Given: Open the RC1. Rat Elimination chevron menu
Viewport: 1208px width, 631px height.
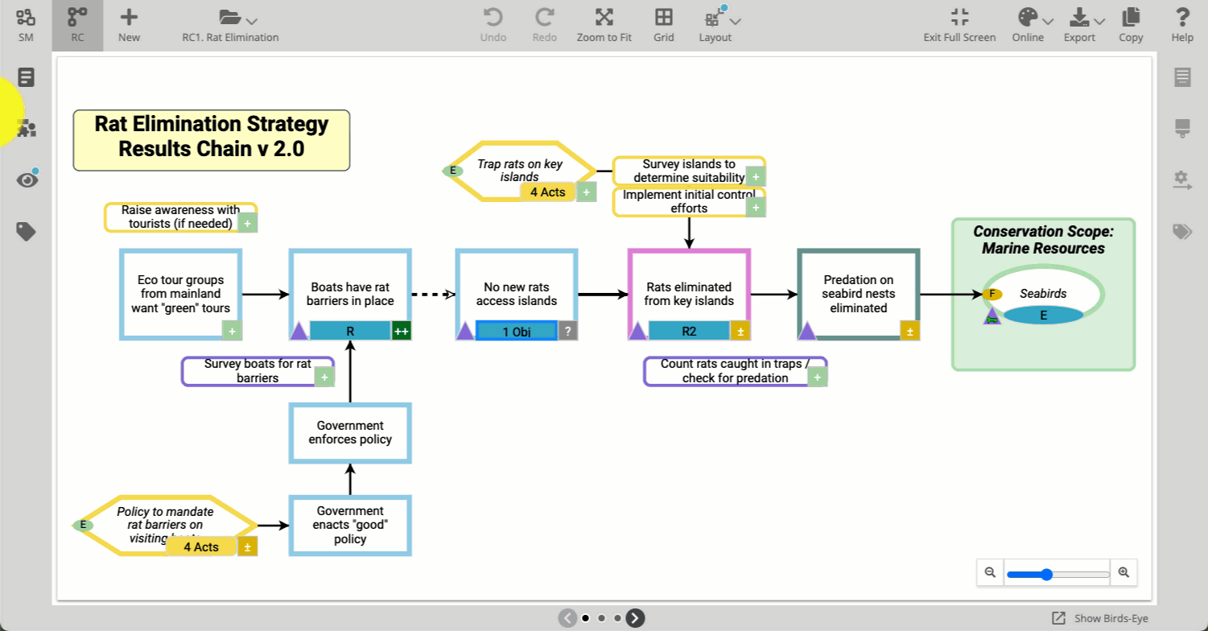Looking at the screenshot, I should (x=252, y=22).
